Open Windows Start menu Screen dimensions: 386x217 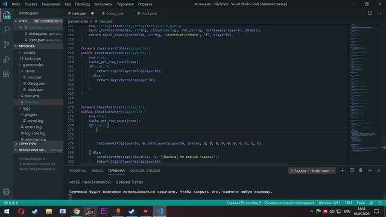7,212
